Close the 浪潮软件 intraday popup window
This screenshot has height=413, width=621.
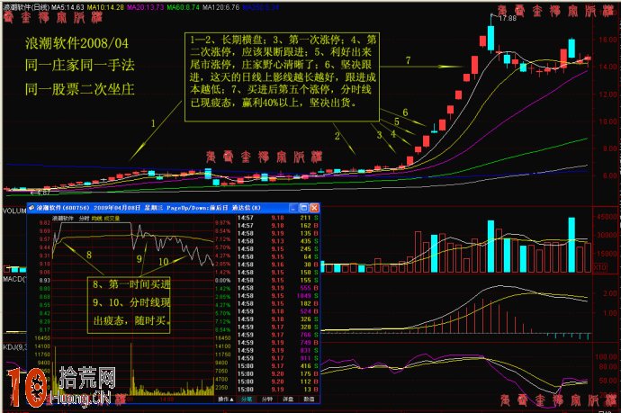314,208
